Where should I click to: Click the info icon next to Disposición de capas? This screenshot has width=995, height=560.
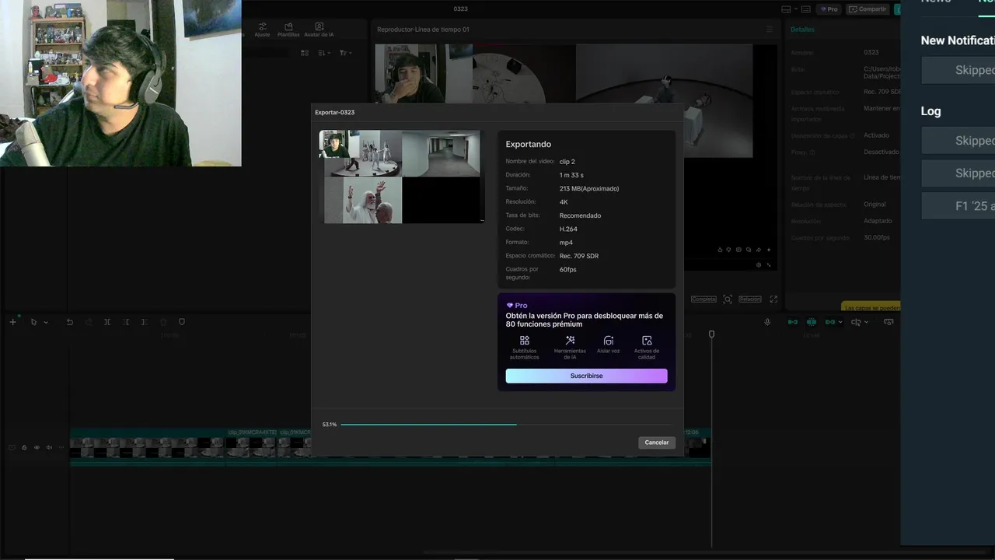tap(852, 135)
